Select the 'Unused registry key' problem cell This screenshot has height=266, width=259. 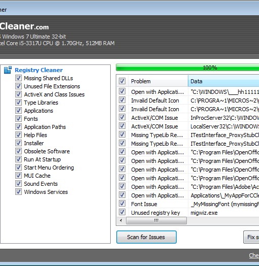point(158,213)
